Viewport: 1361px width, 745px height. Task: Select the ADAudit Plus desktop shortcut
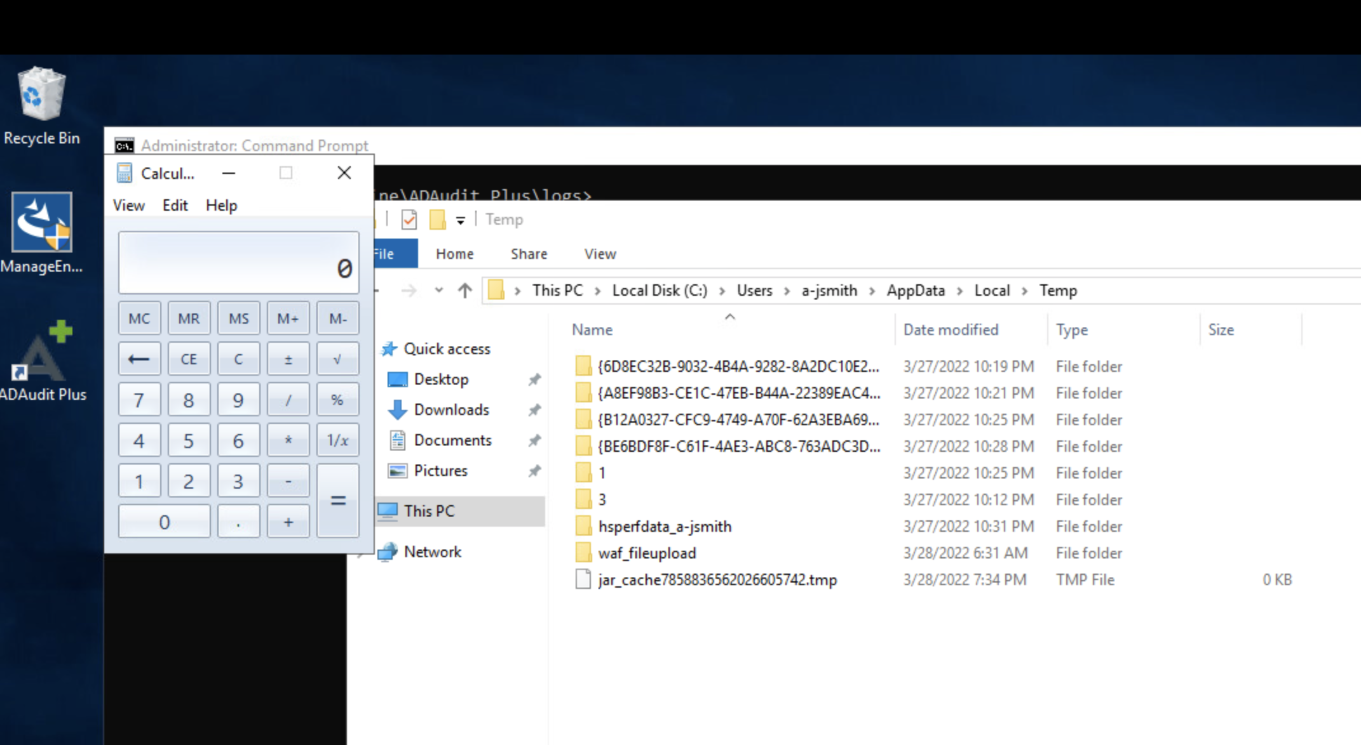[x=42, y=361]
